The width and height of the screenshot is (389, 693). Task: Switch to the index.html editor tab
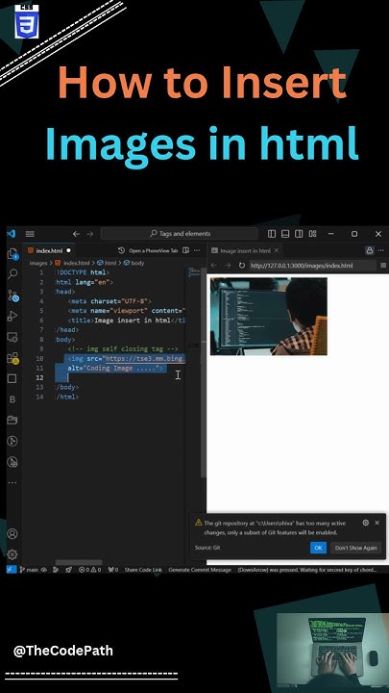point(49,250)
